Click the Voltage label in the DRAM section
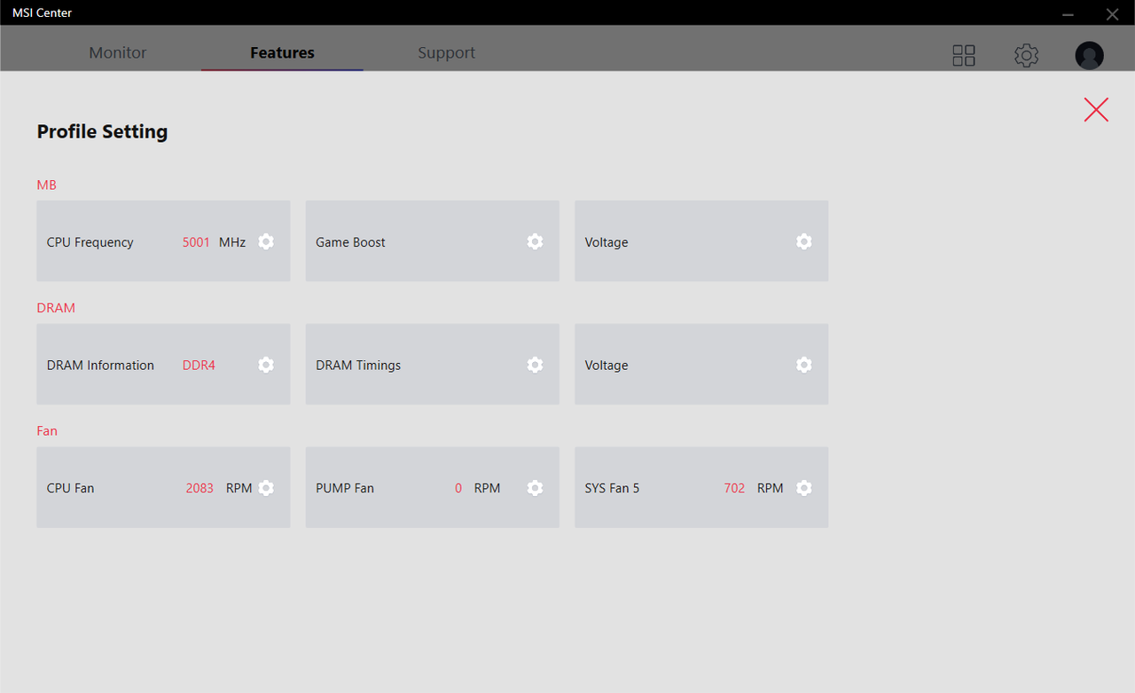The height and width of the screenshot is (693, 1135). [607, 366]
